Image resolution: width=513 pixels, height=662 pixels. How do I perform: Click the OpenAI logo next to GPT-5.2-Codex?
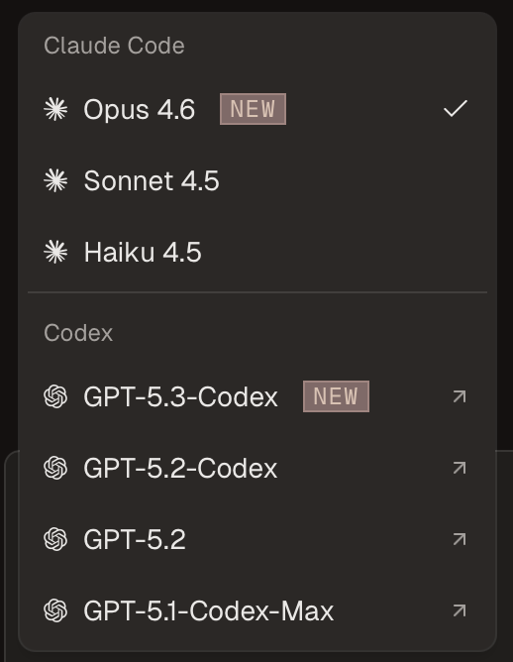point(55,468)
